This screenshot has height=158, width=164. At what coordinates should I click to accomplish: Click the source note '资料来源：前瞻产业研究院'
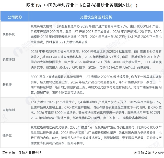coord(22,153)
